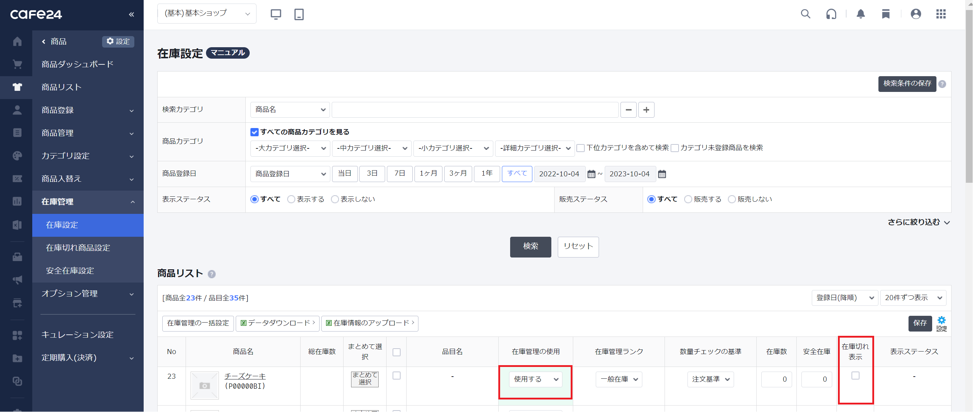Open the home icon in sidebar
Viewport: 973px width, 412px height.
click(x=17, y=41)
